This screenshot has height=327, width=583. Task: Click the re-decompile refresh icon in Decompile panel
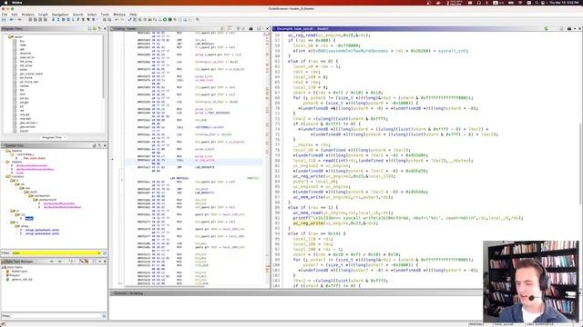[x=547, y=28]
